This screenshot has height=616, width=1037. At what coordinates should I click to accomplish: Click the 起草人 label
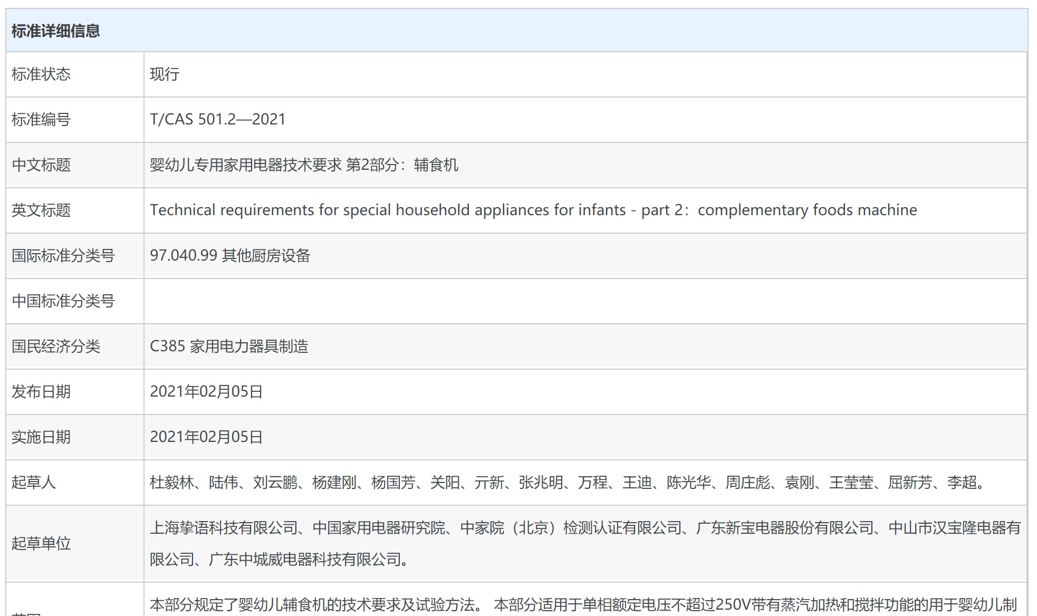click(34, 483)
